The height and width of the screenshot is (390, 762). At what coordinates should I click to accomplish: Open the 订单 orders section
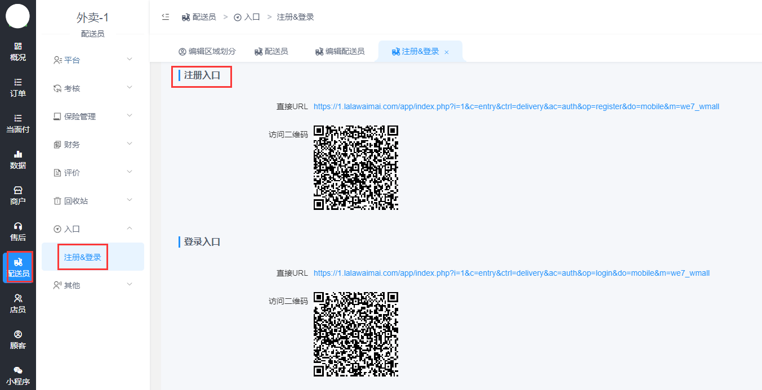tap(18, 87)
